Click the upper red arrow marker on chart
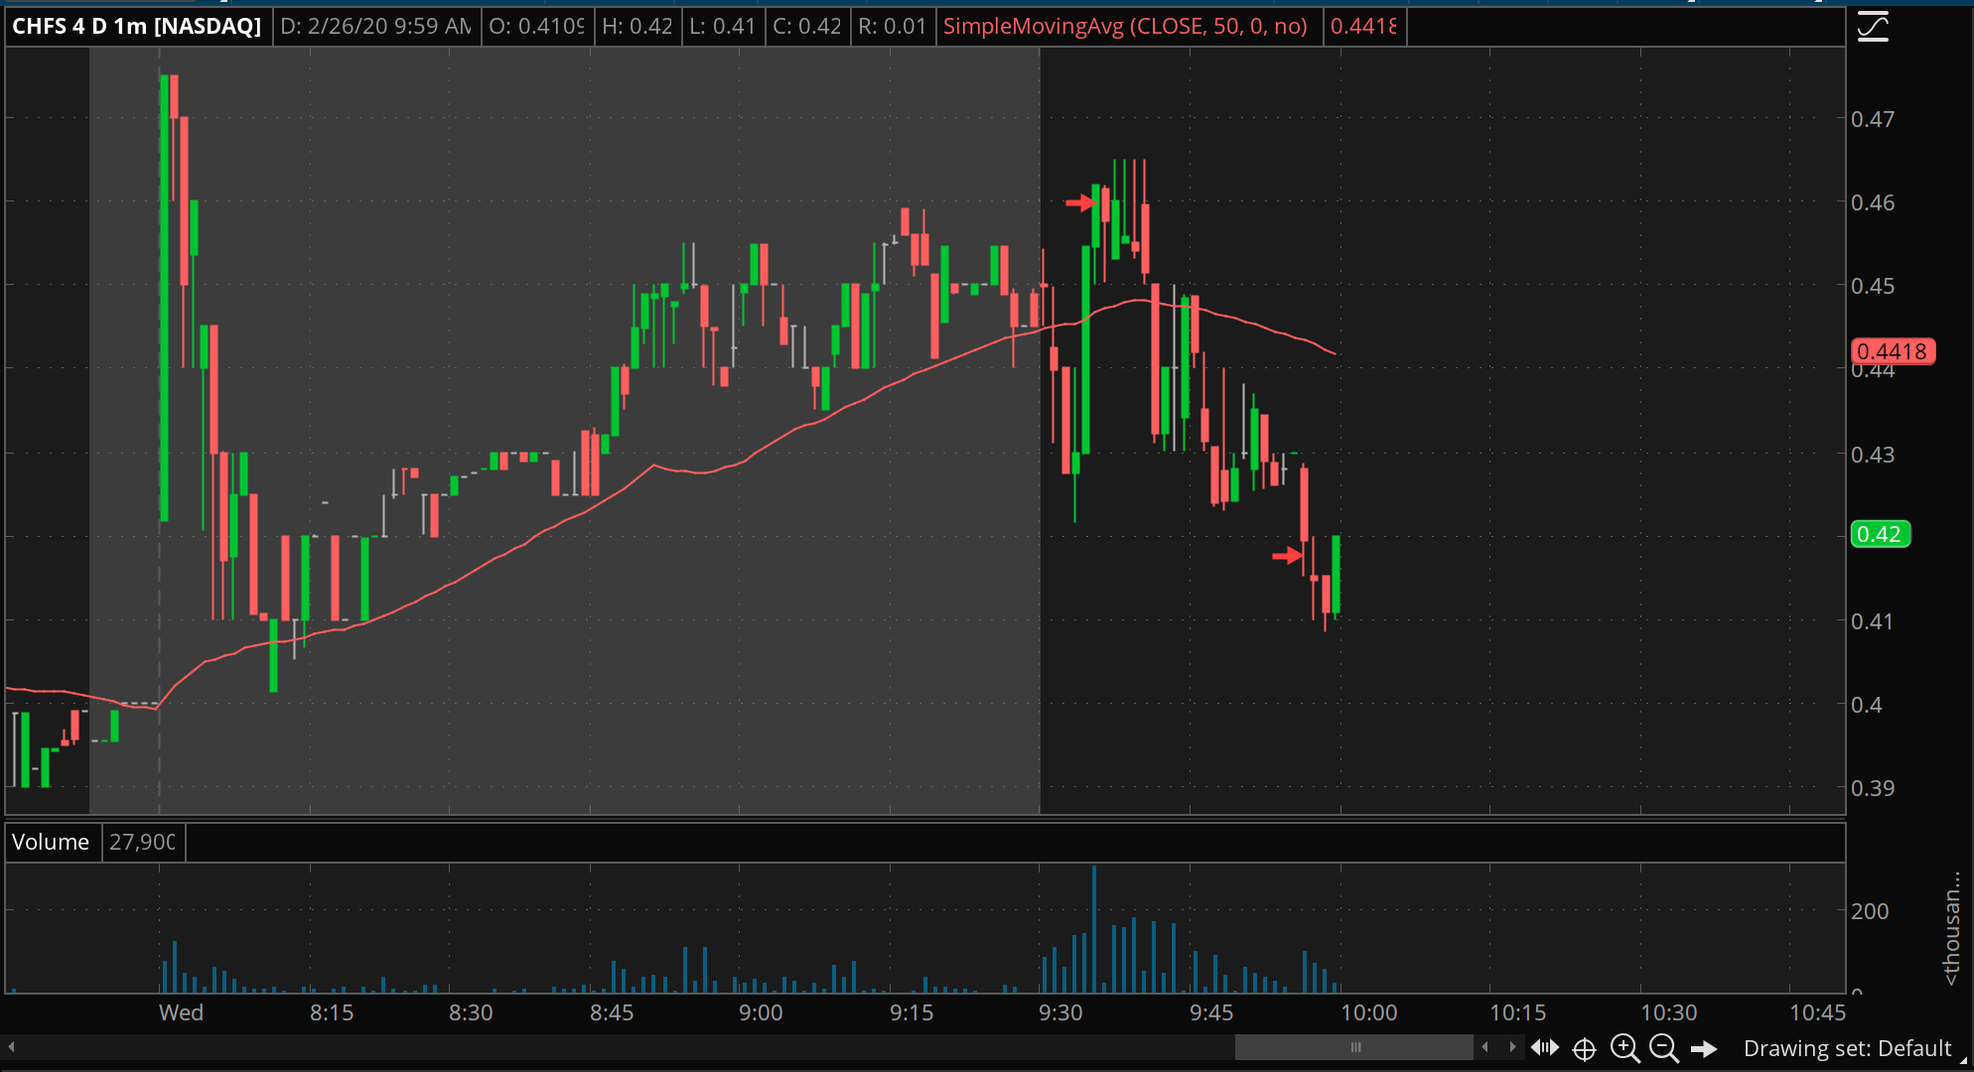Viewport: 1974px width, 1072px height. [1079, 202]
